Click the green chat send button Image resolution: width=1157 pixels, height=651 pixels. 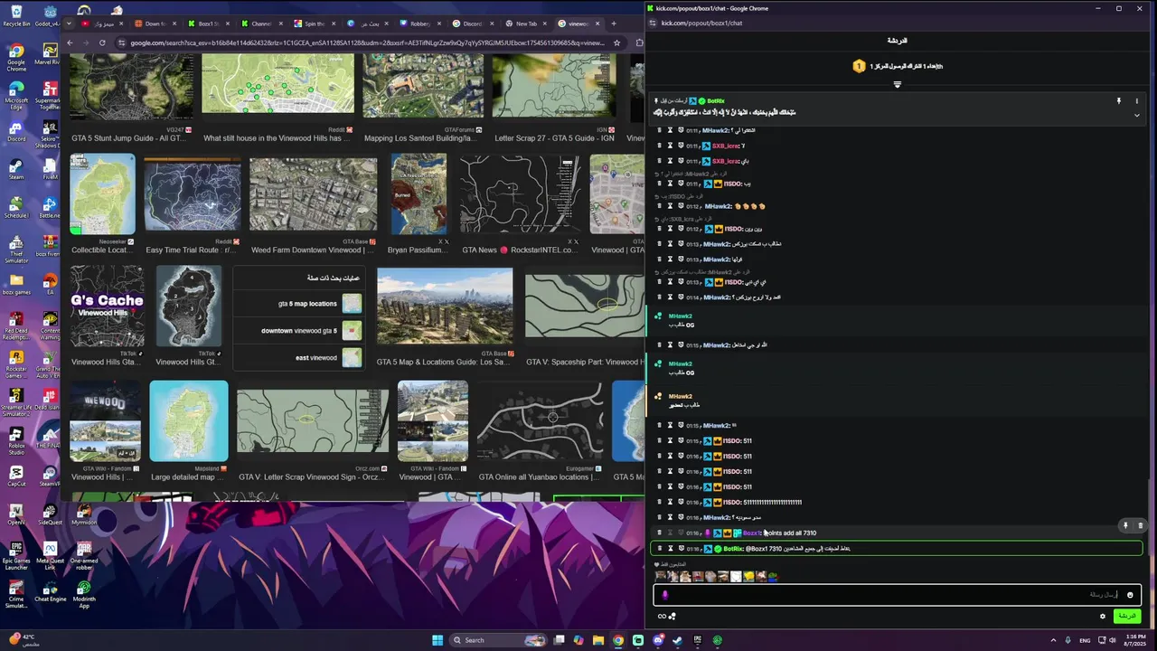click(x=1126, y=617)
